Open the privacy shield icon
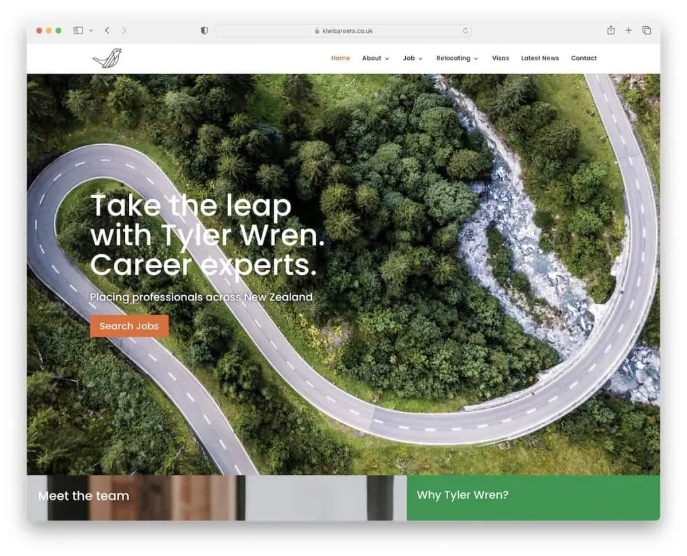 click(205, 30)
